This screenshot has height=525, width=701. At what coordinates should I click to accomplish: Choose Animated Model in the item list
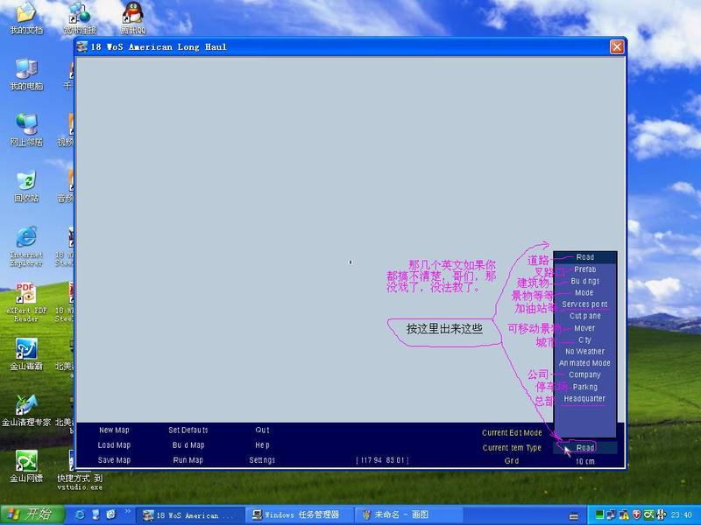[584, 363]
